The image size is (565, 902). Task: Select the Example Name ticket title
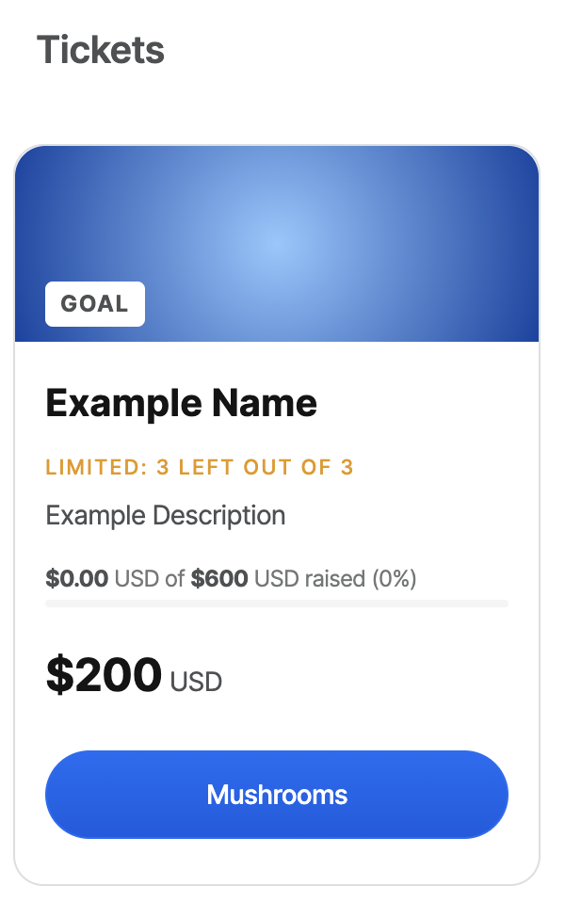tap(181, 404)
